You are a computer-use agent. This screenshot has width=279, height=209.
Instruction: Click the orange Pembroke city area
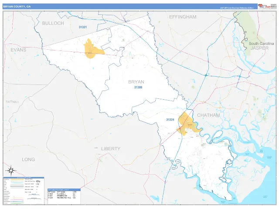click(92, 51)
